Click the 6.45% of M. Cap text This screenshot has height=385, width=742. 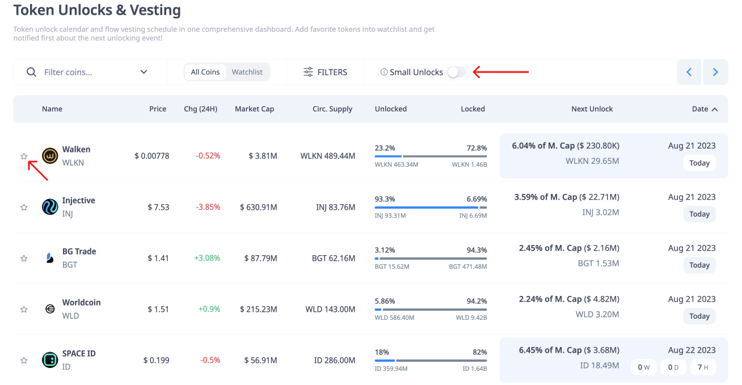pyautogui.click(x=551, y=350)
